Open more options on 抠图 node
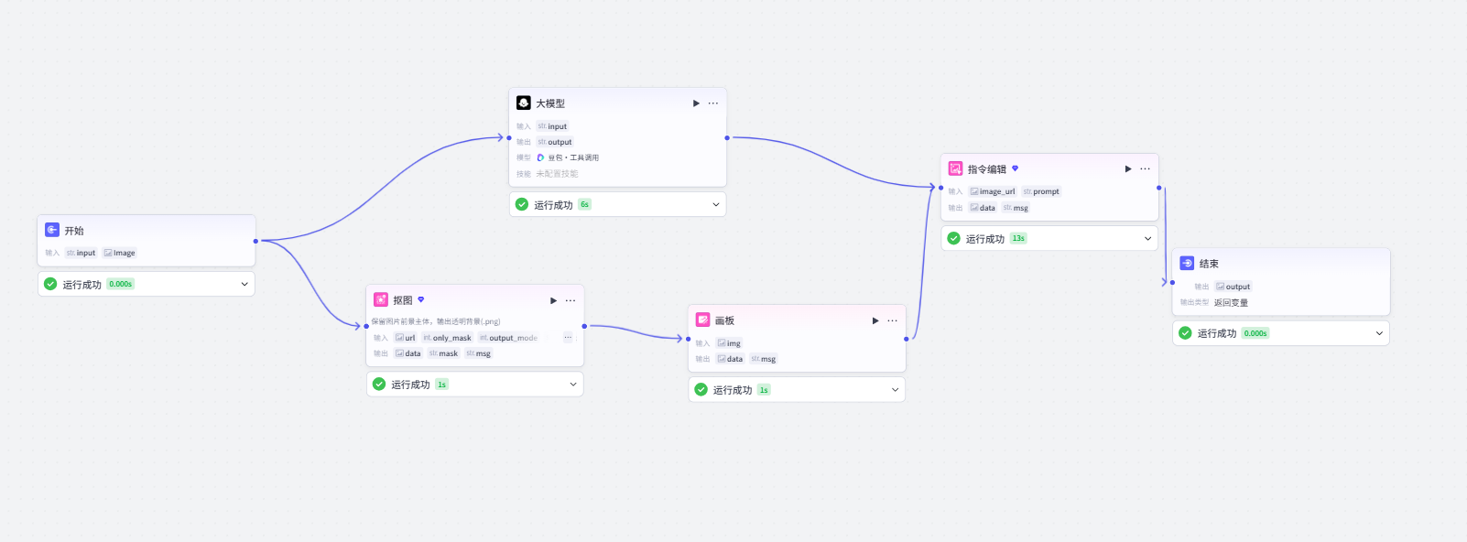 pos(570,300)
